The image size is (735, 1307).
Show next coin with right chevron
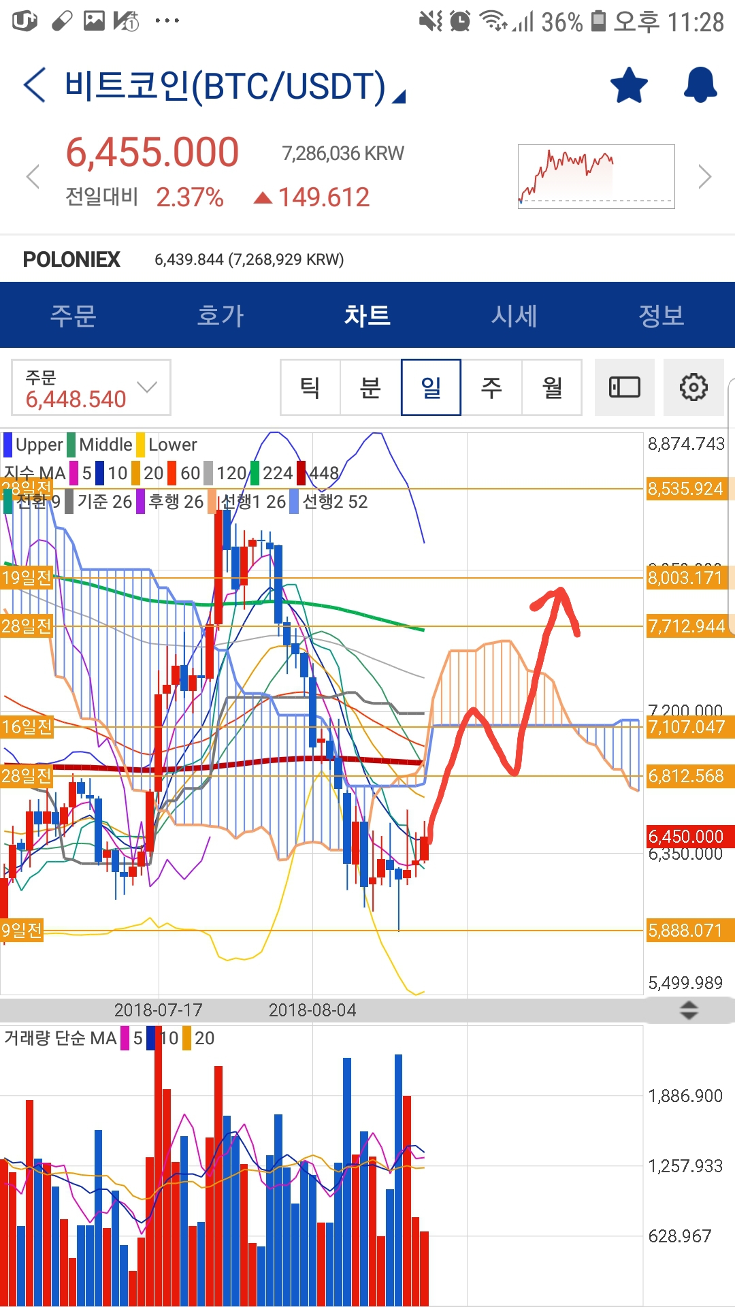(x=705, y=177)
